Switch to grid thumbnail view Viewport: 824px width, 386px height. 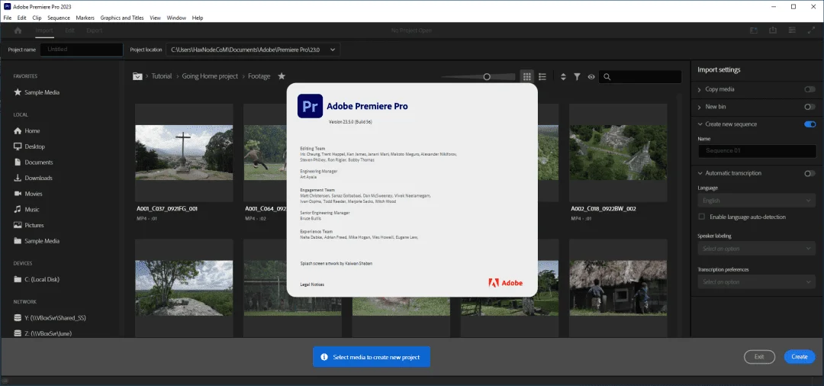tap(526, 77)
